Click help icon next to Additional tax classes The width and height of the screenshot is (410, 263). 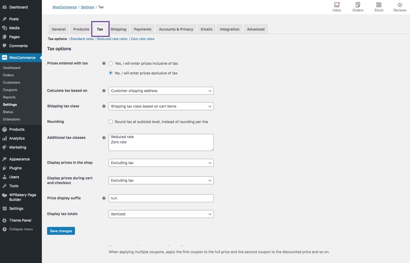coord(104,138)
